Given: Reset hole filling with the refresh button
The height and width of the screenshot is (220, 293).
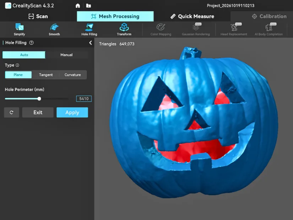Looking at the screenshot, I should 12,112.
